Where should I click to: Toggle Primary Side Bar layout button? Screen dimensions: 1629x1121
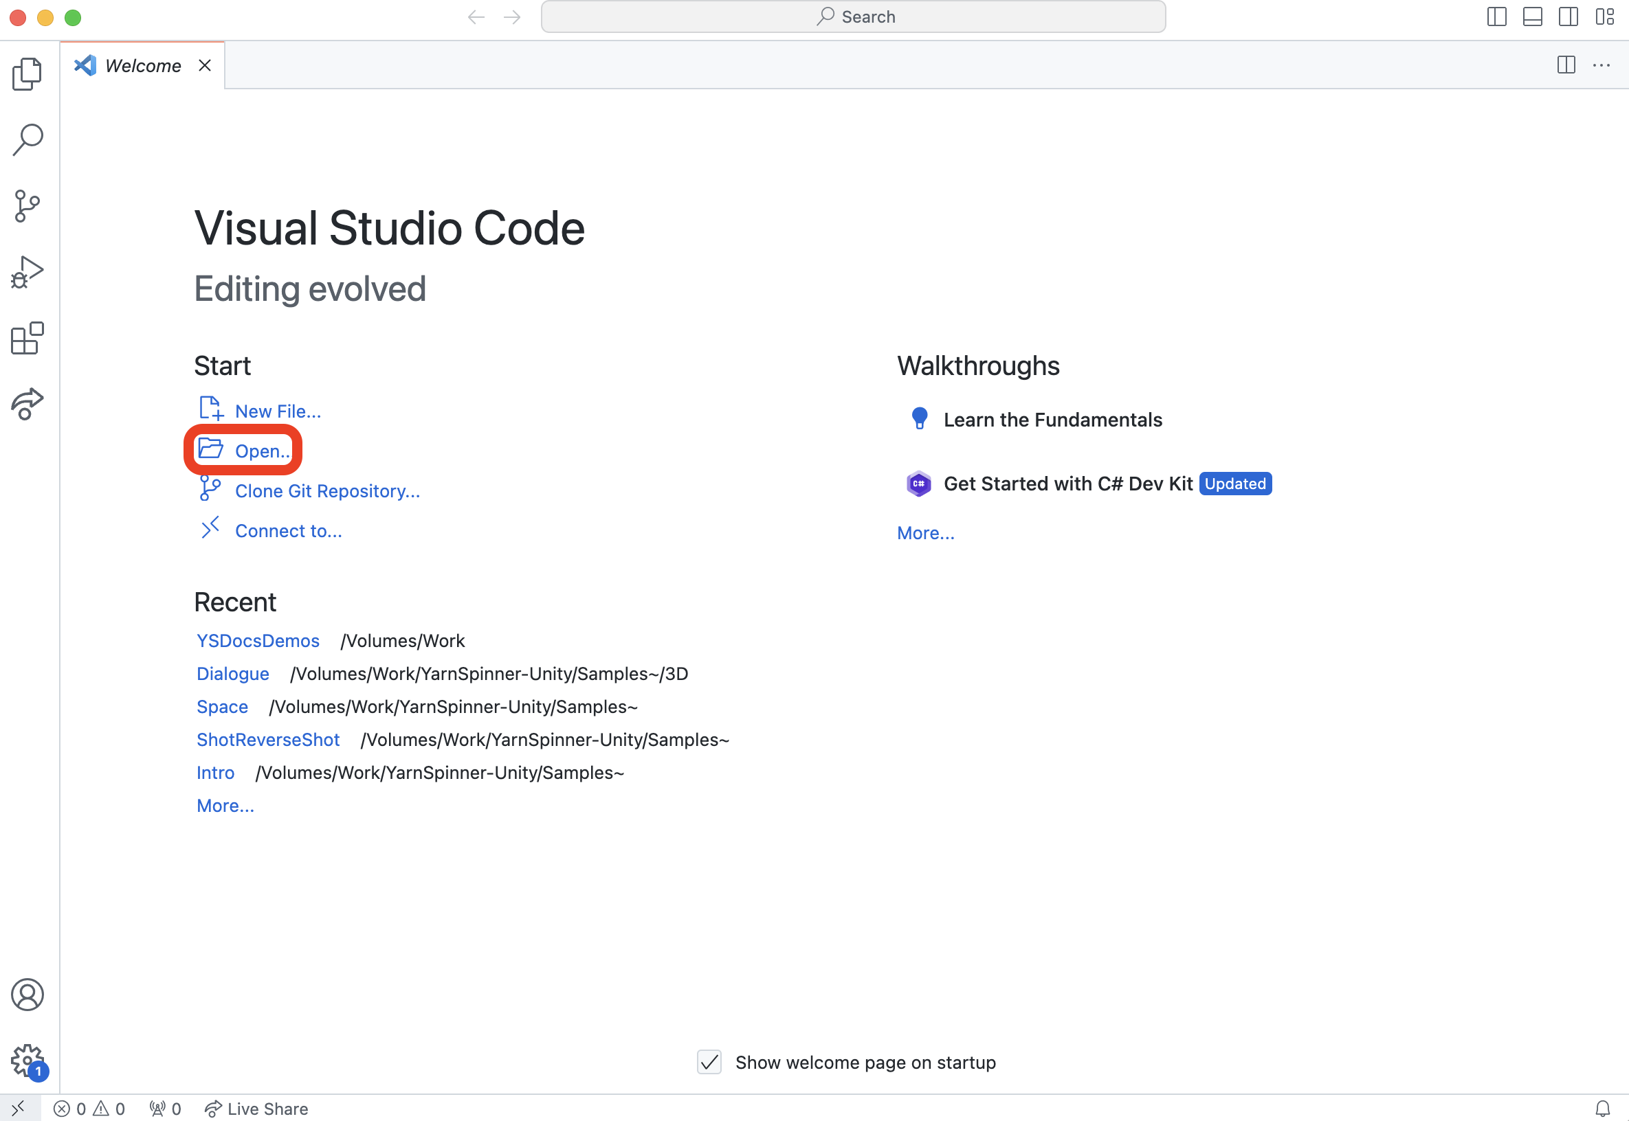(x=1497, y=17)
